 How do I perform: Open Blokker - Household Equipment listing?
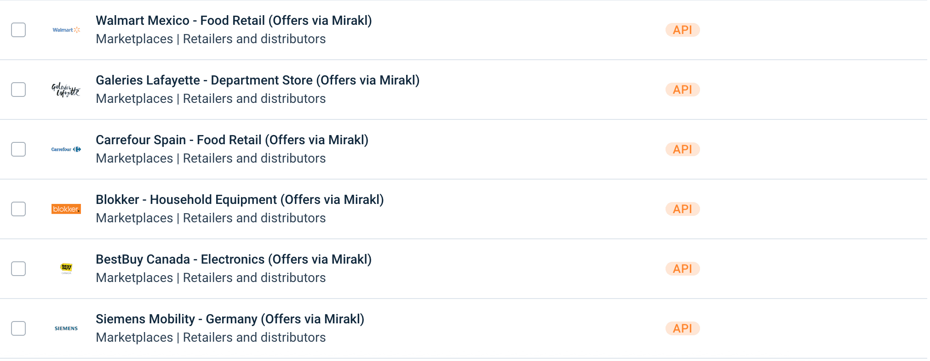coord(240,200)
